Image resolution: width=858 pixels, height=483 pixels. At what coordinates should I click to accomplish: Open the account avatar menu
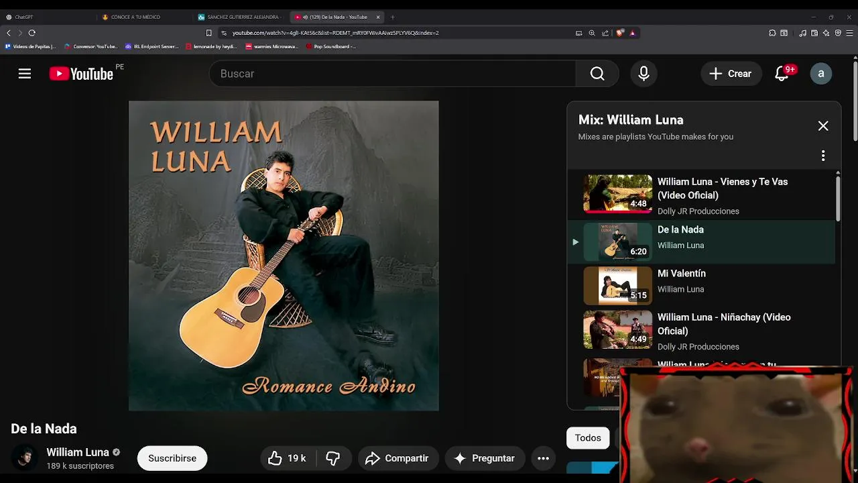pyautogui.click(x=820, y=74)
